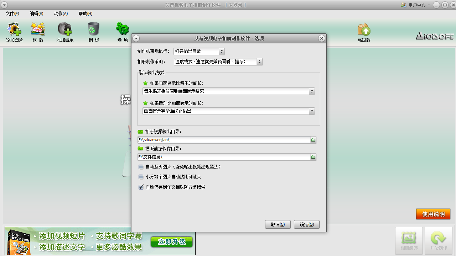Open the 制作结束后执行 dropdown

pyautogui.click(x=222, y=51)
